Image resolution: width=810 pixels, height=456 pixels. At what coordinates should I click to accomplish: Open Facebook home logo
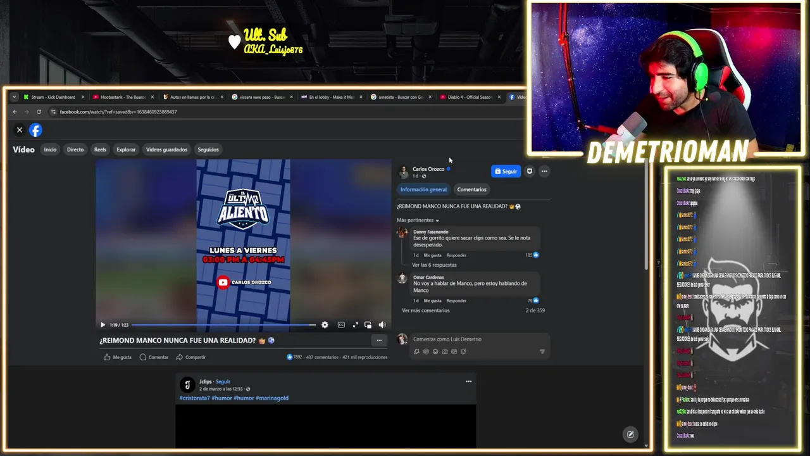click(x=36, y=130)
